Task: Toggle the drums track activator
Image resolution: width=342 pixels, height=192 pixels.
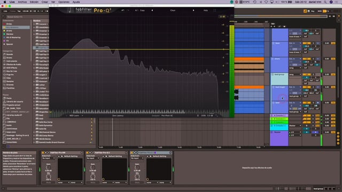Action: (x=306, y=59)
